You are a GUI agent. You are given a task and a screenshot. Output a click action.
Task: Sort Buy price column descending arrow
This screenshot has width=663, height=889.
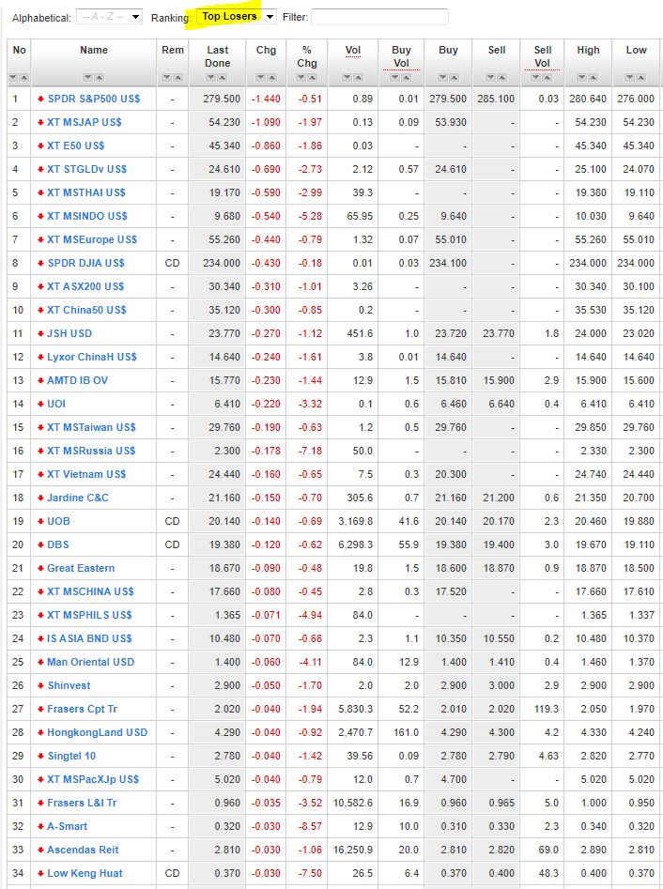tap(442, 78)
